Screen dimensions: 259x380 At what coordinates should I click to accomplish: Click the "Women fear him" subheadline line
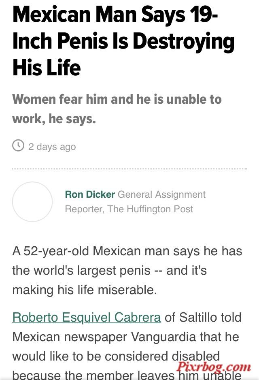(x=117, y=99)
